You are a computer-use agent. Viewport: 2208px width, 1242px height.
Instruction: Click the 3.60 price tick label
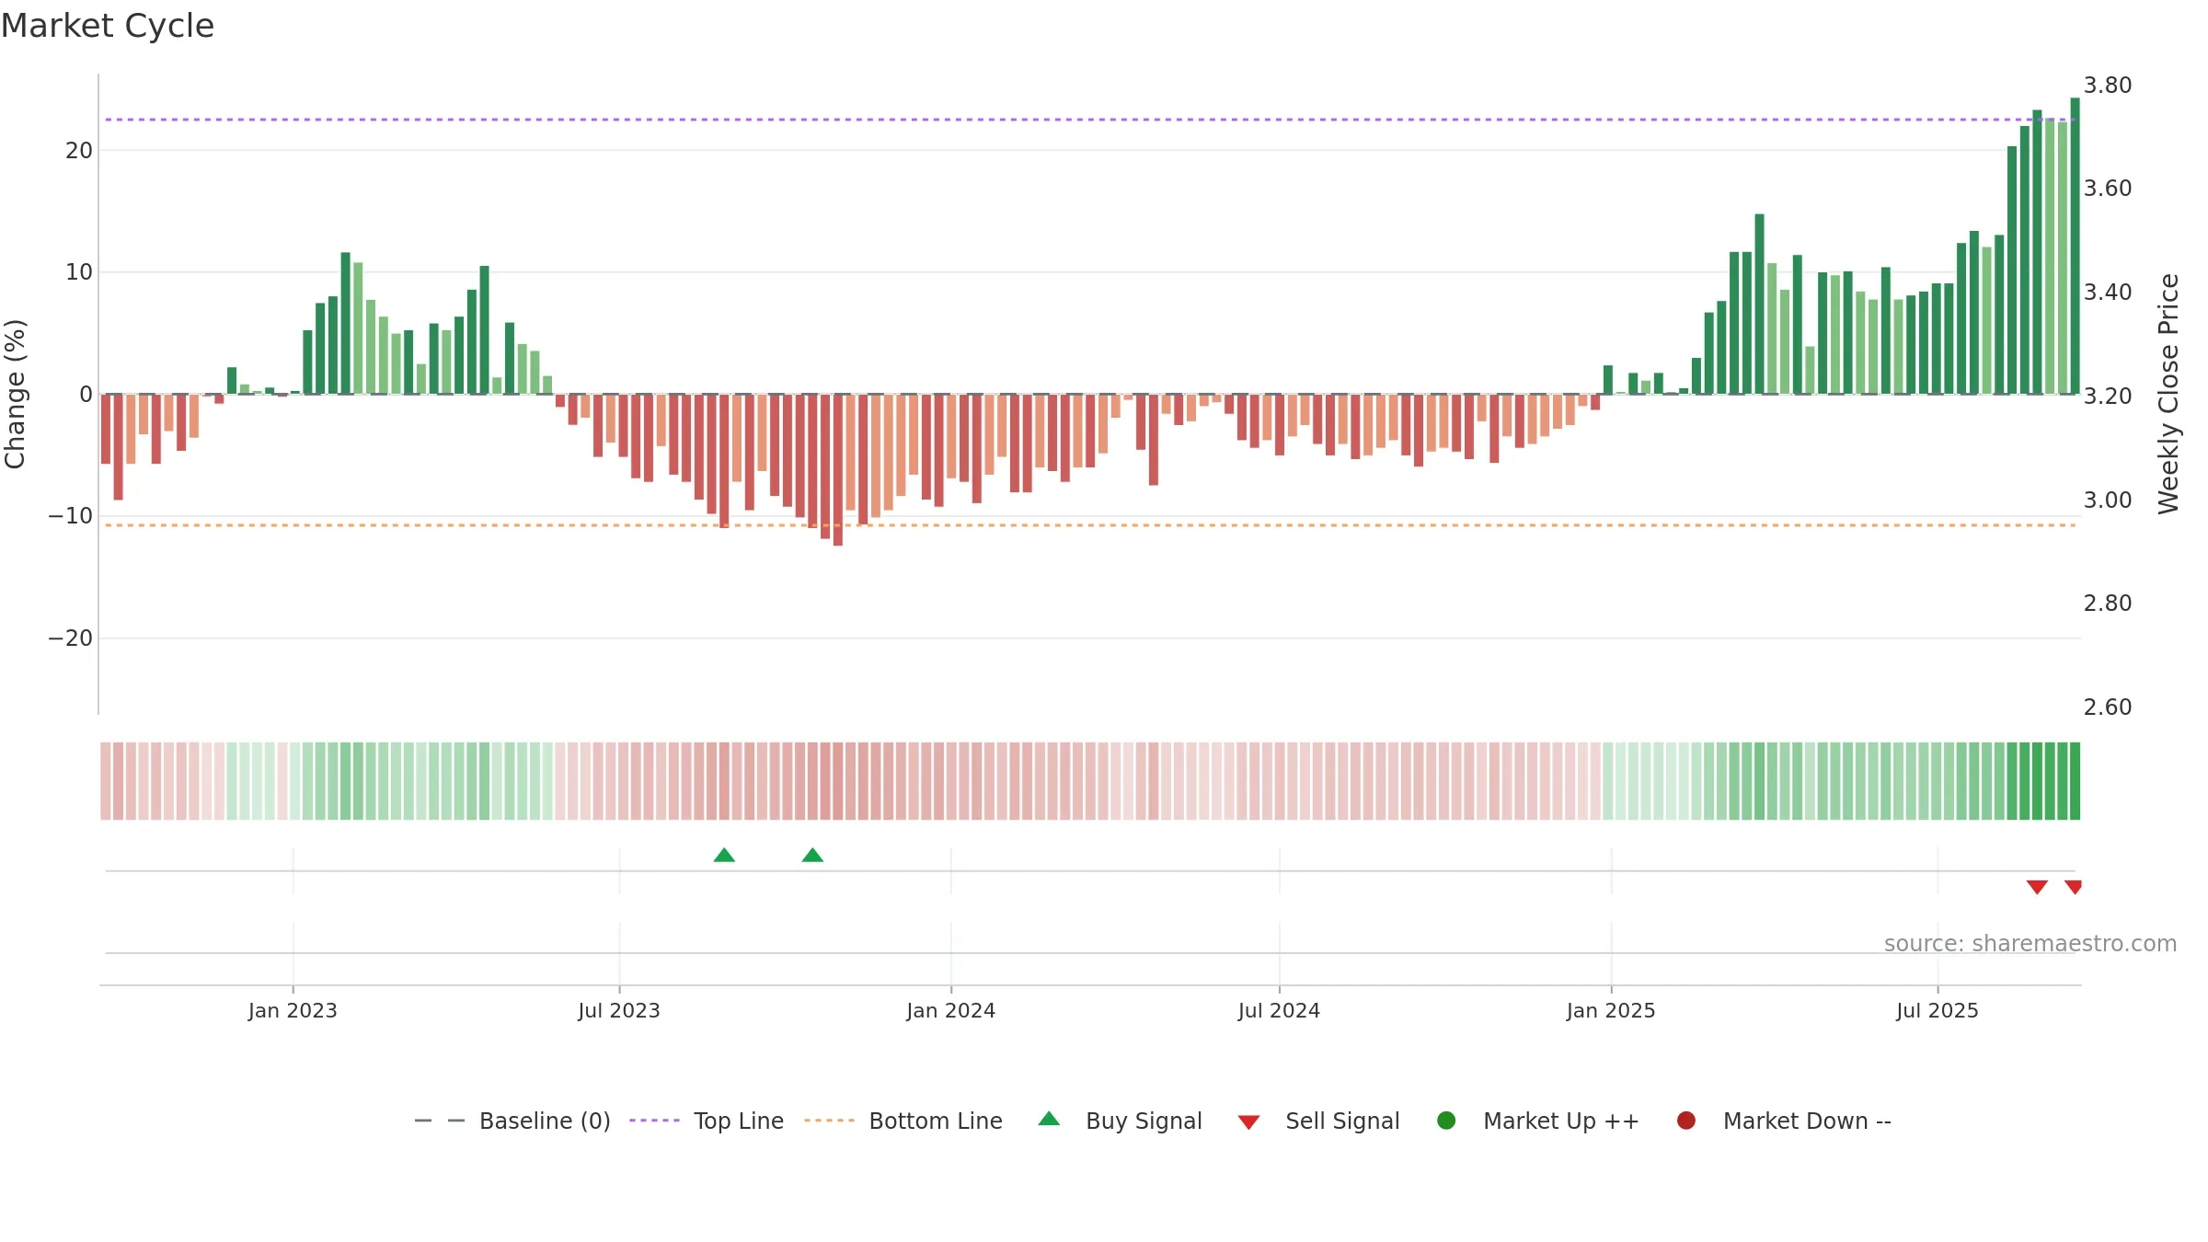[2108, 189]
